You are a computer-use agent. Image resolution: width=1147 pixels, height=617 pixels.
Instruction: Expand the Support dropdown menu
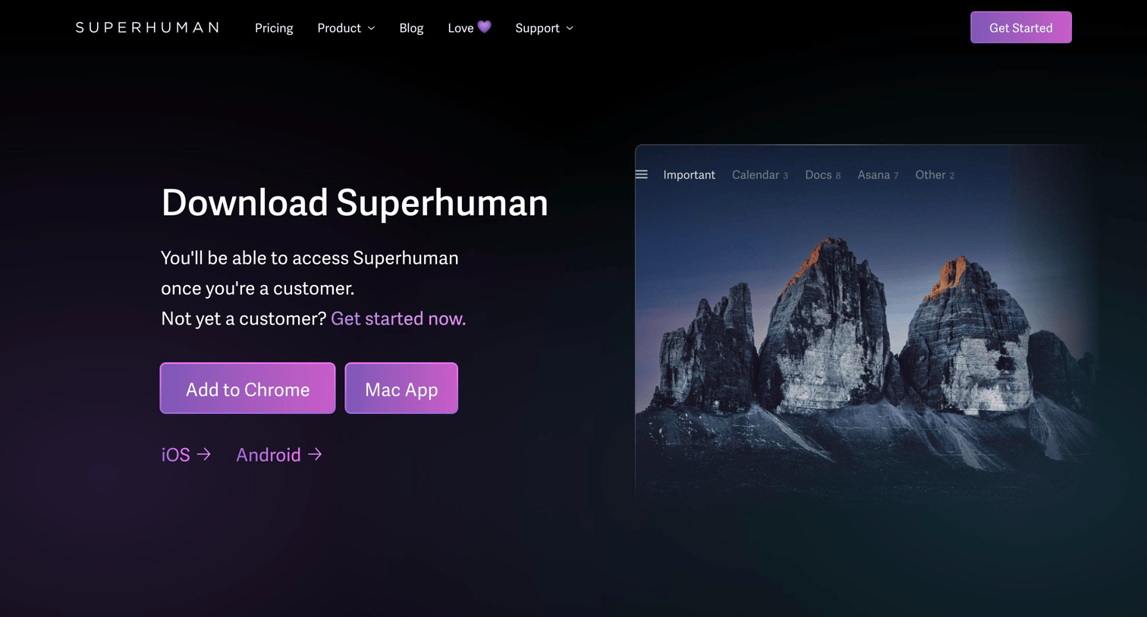click(544, 28)
